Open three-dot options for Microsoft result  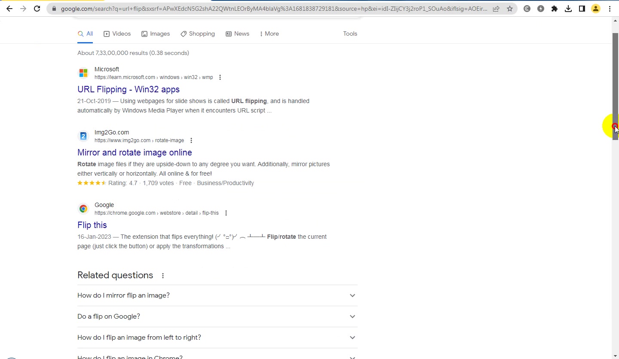coord(220,77)
